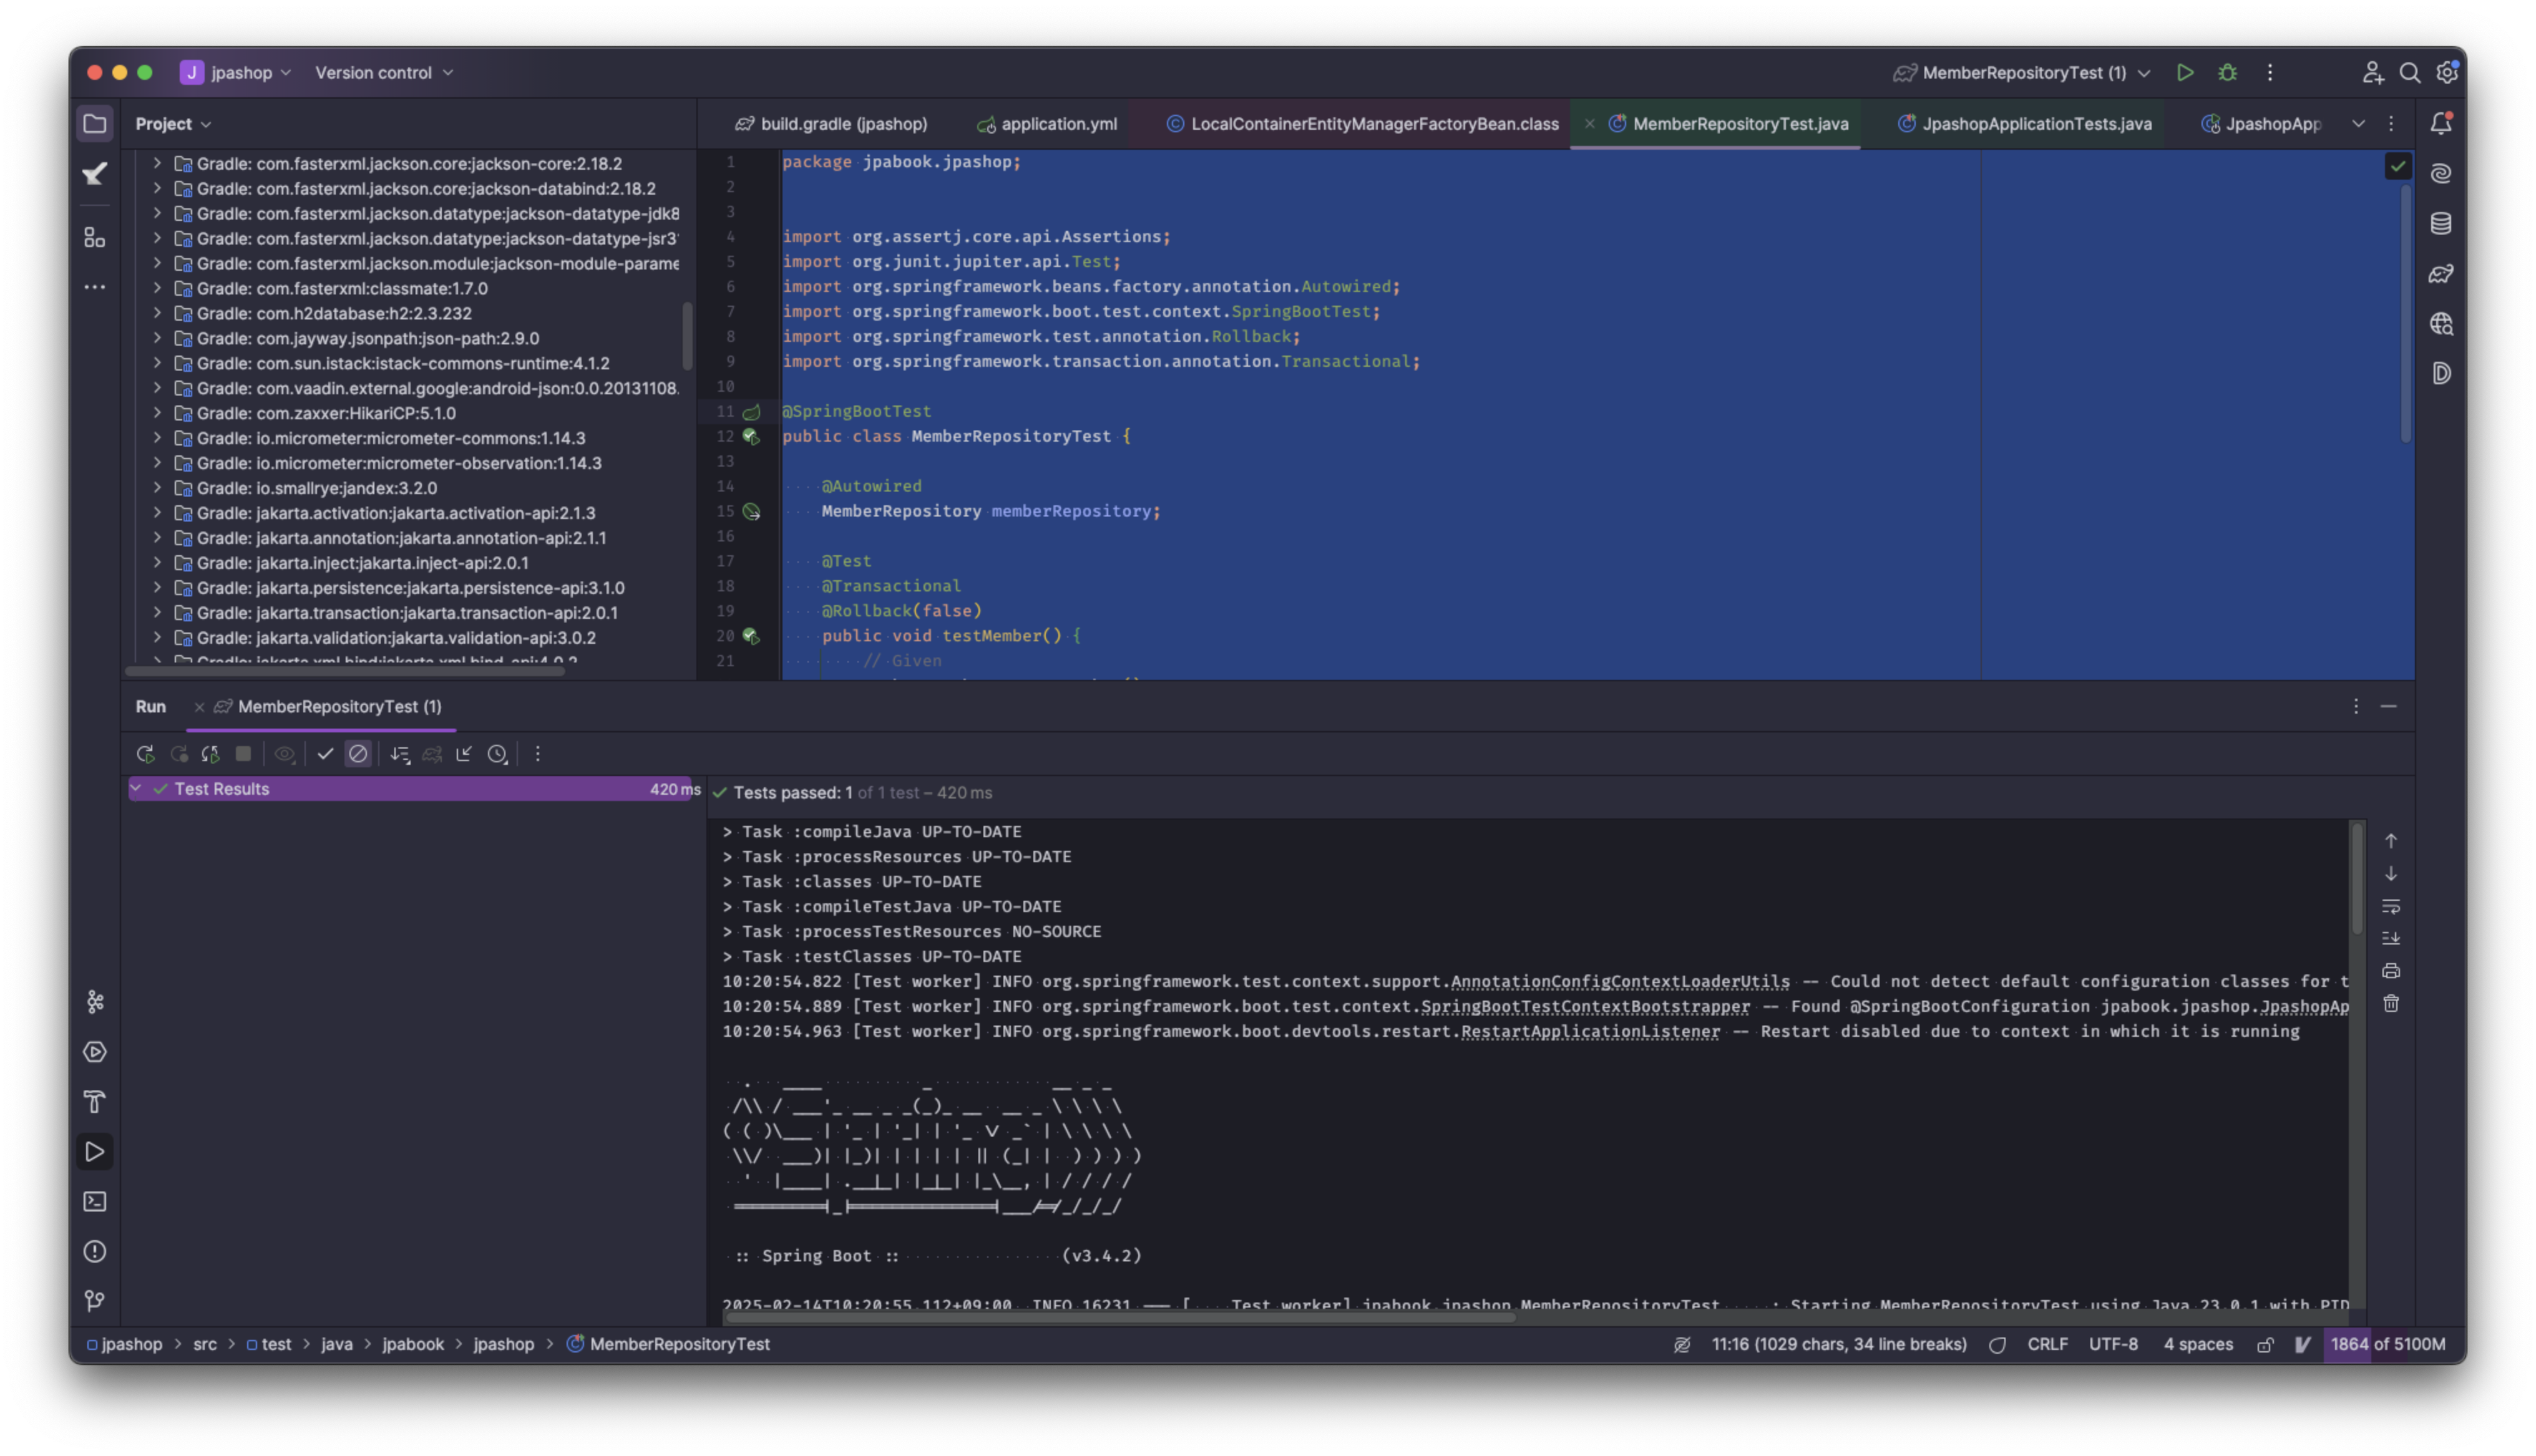This screenshot has width=2536, height=1456.
Task: Click the cursor position 11:16 widget
Action: pyautogui.click(x=1839, y=1345)
